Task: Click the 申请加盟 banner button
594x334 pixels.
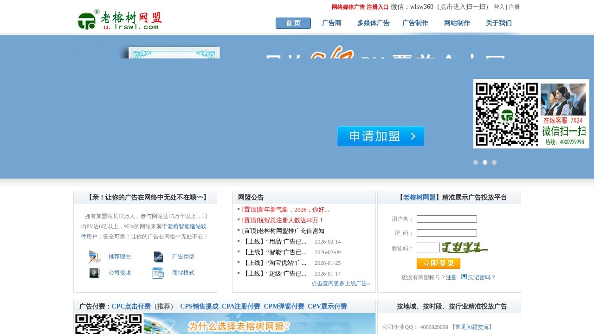Action: (381, 136)
